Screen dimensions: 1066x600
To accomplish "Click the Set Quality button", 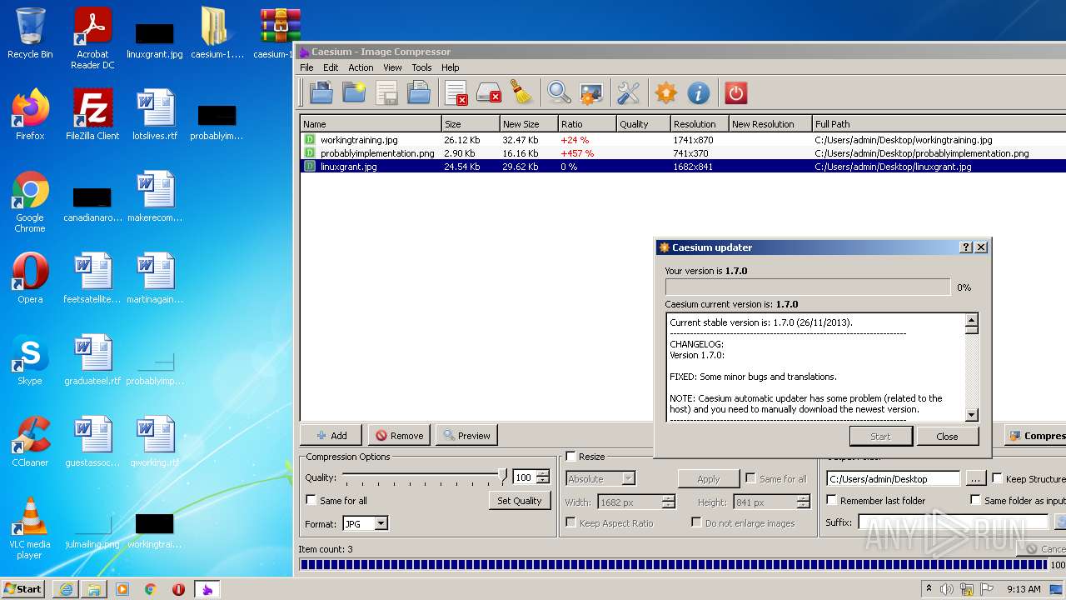I will (x=519, y=500).
